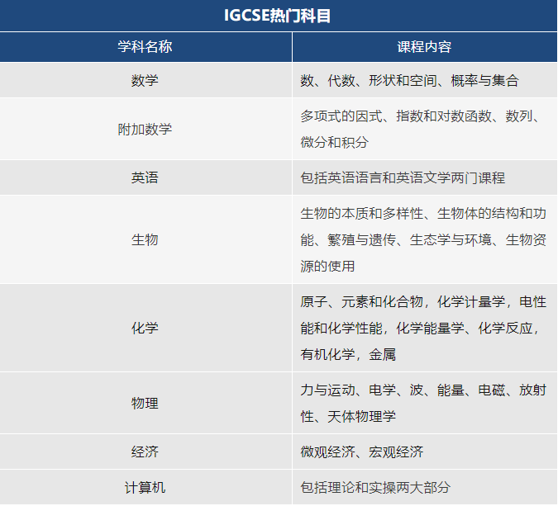Click the content cell starting 生物的本质和多样性

[x=425, y=239]
